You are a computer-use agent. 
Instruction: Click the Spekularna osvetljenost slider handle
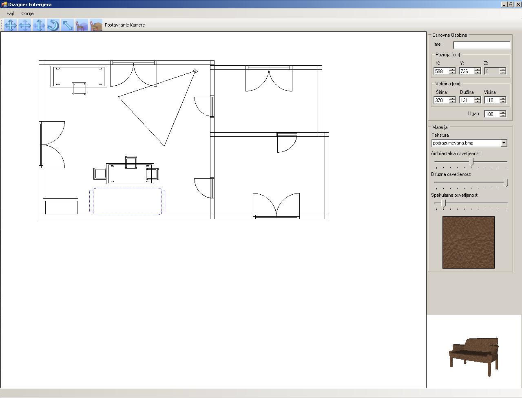(x=443, y=203)
